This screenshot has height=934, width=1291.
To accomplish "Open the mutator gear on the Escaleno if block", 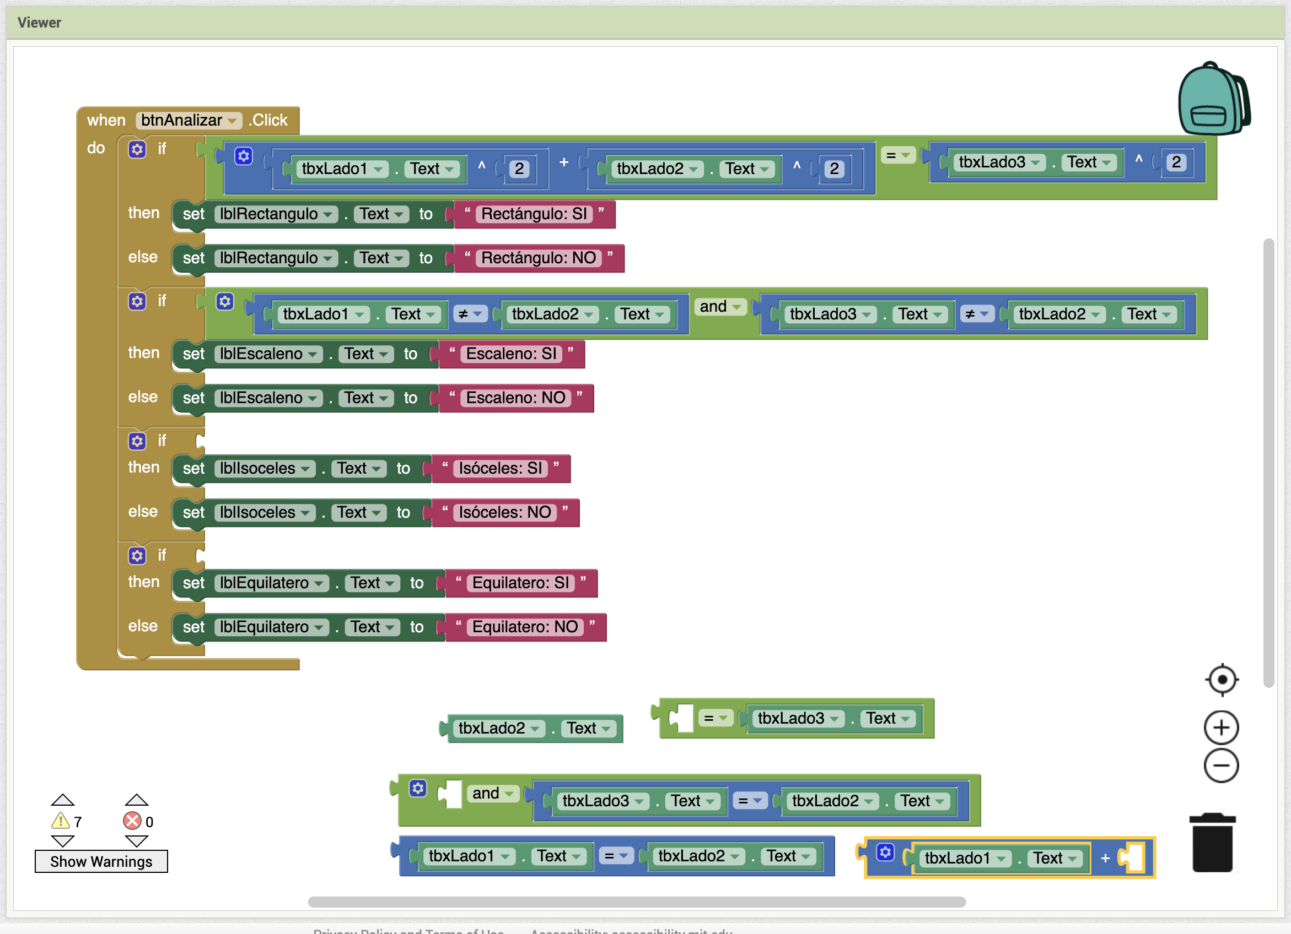I will [x=137, y=301].
